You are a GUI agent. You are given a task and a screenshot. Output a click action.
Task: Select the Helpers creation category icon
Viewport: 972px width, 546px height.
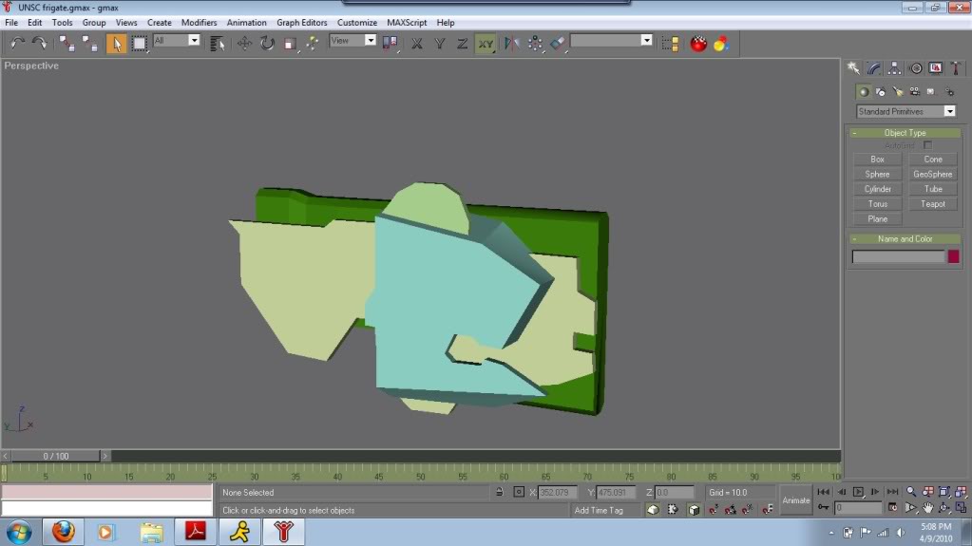pos(931,92)
